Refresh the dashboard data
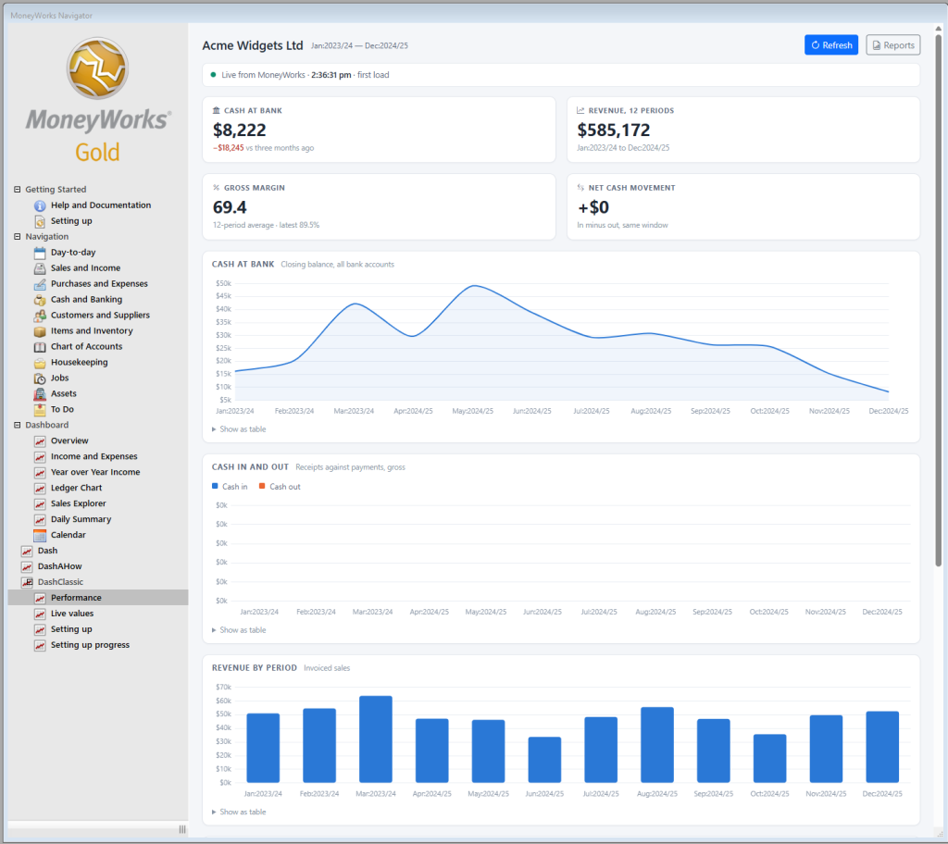This screenshot has width=948, height=844. (830, 44)
